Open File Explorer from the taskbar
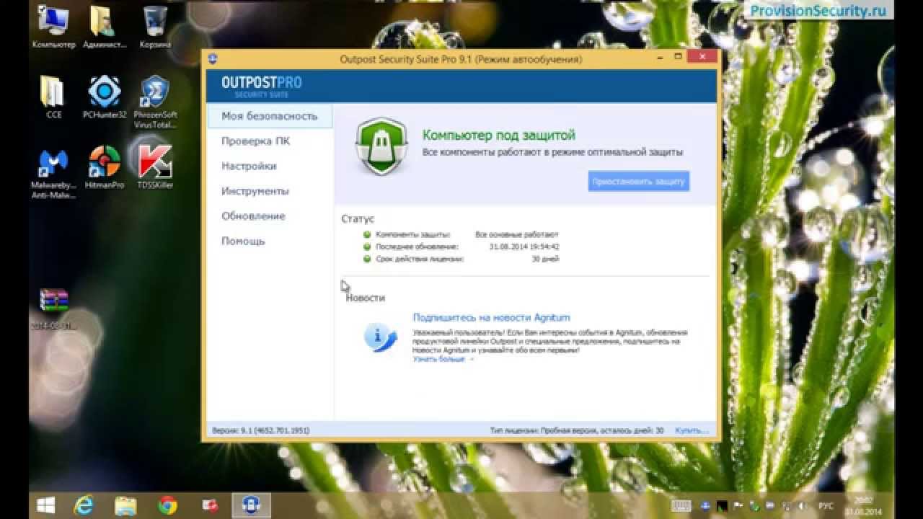The image size is (923, 519). (x=125, y=505)
